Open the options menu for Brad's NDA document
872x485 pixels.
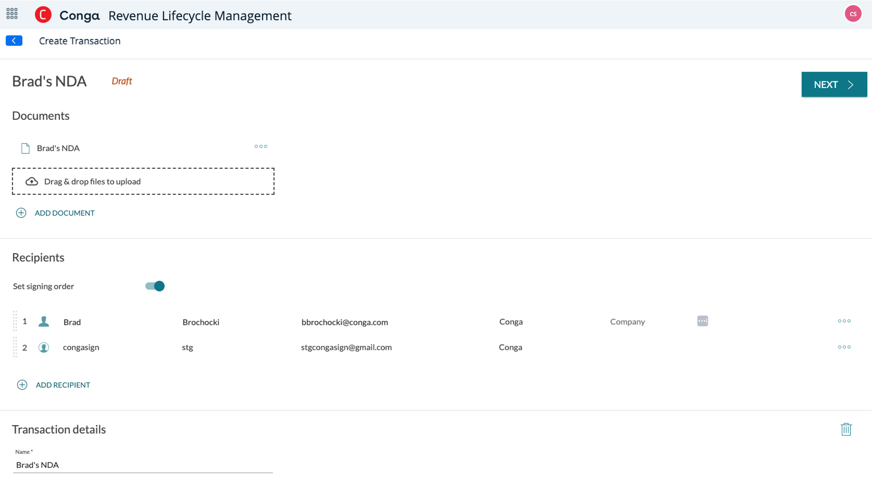pyautogui.click(x=261, y=146)
